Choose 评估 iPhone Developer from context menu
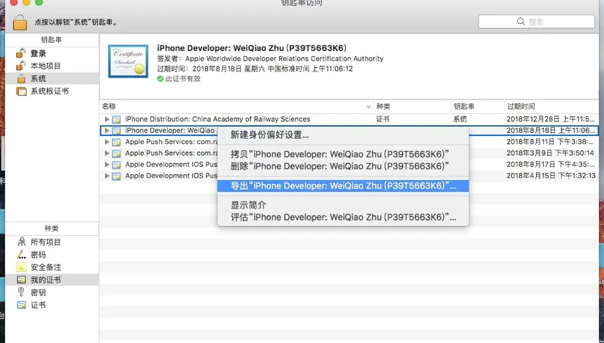Viewport: 604px width, 343px height. (x=343, y=218)
